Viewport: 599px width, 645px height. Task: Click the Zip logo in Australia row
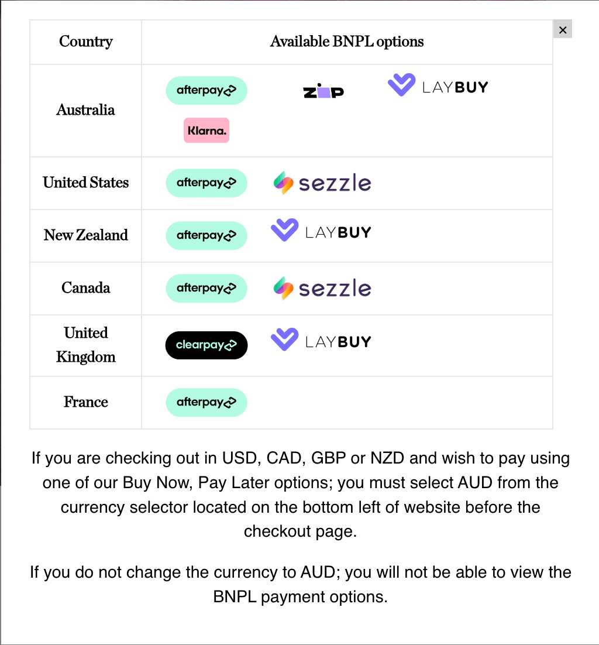click(323, 91)
